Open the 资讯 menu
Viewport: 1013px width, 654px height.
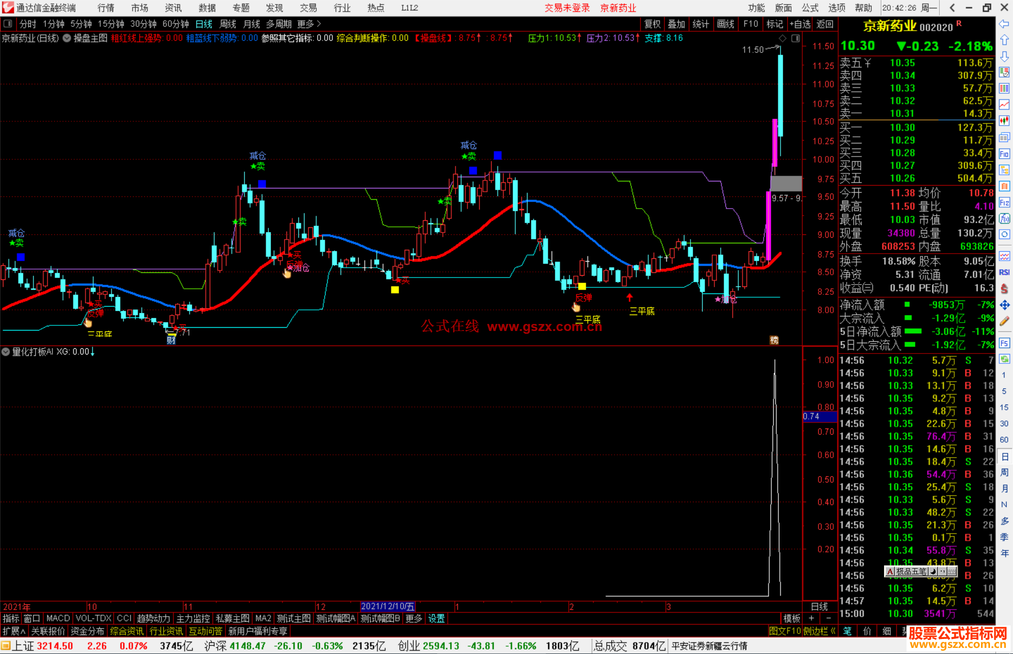tap(173, 8)
